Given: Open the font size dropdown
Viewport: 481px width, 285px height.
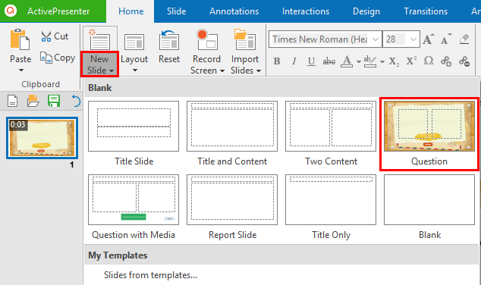Looking at the screenshot, I should pyautogui.click(x=413, y=39).
